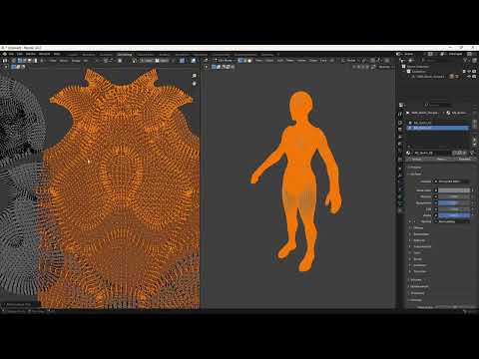Open the browse material dropdown icon

[409, 153]
